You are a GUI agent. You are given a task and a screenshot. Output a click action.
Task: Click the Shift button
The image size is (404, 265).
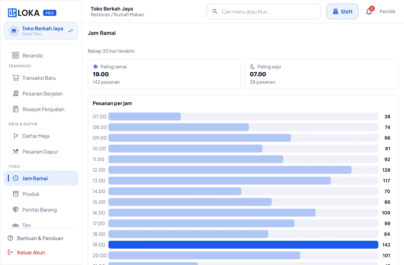click(342, 11)
